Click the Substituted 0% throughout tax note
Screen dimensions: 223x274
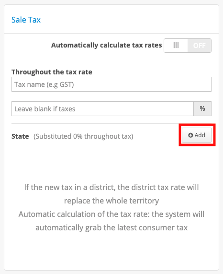(x=83, y=136)
